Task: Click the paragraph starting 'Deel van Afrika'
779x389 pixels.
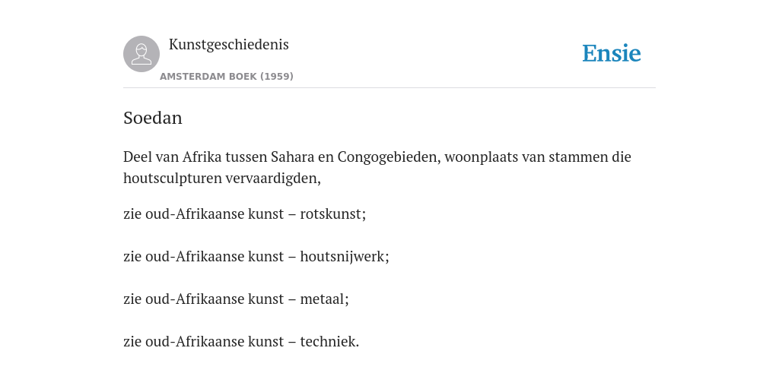Action: coord(377,168)
